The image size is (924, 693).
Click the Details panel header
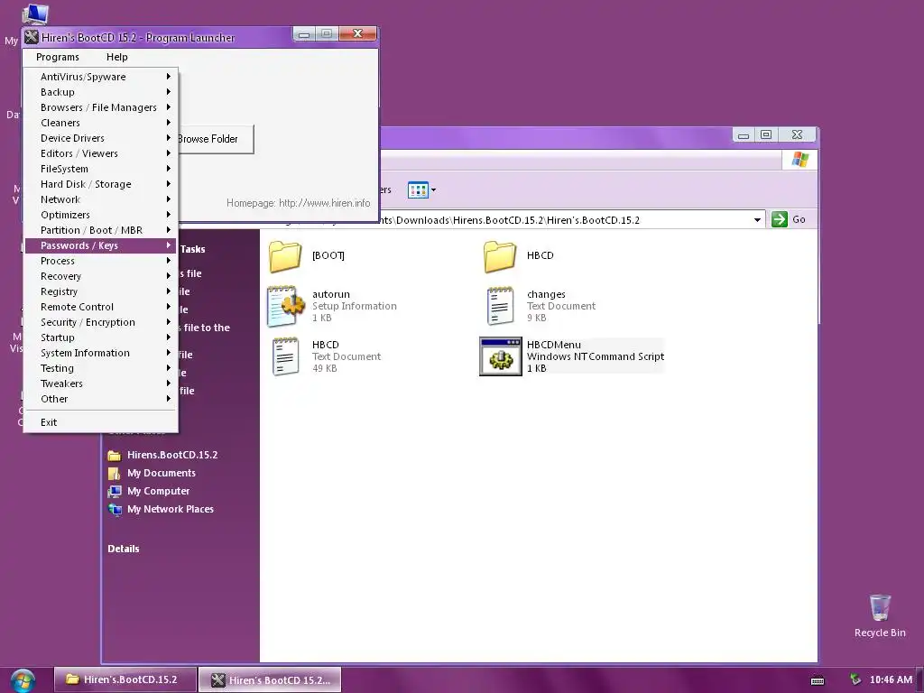coord(123,549)
